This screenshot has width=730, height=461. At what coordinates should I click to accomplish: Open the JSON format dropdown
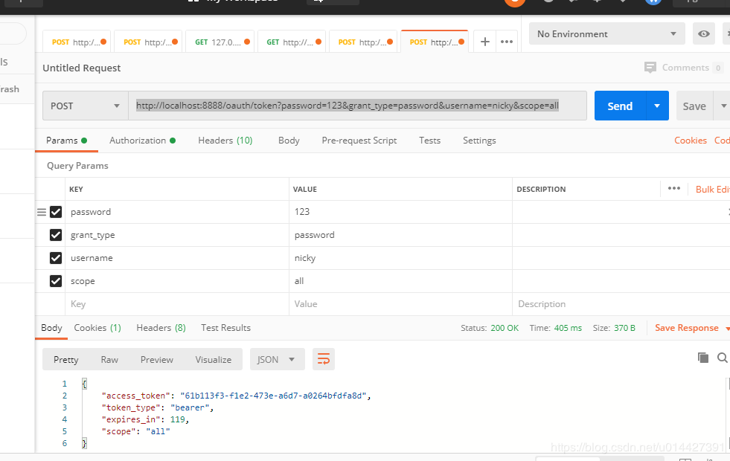click(277, 359)
